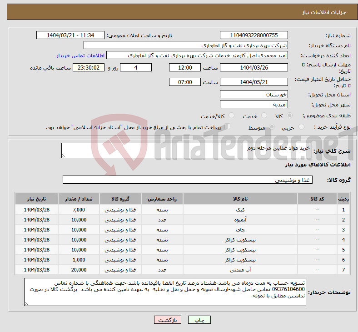Click the need date 1404/03/28 in row 1
The width and height of the screenshot is (358, 332).
coord(36,210)
